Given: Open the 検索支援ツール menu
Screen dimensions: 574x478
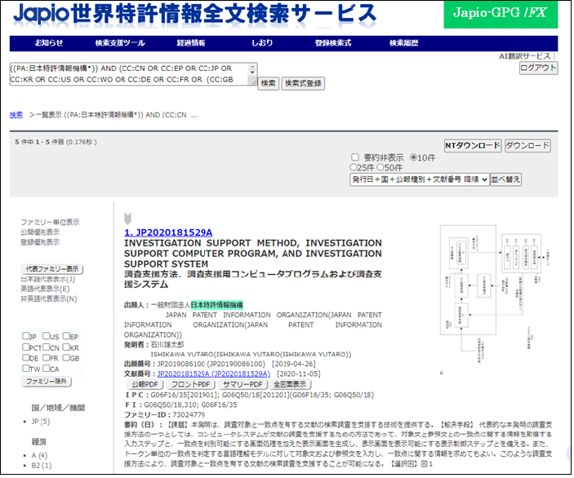Looking at the screenshot, I should click(121, 43).
